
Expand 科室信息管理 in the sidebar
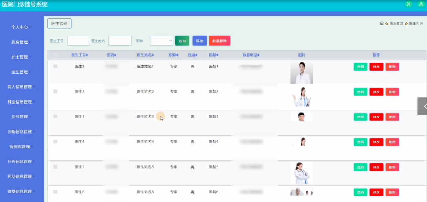pos(21,102)
